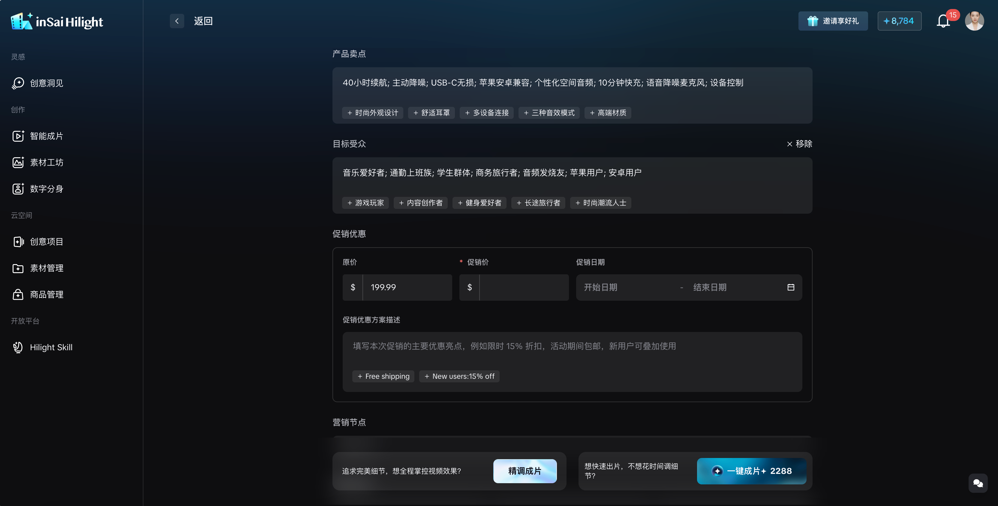Add the 多设备连接 tag
The width and height of the screenshot is (998, 506).
[487, 113]
